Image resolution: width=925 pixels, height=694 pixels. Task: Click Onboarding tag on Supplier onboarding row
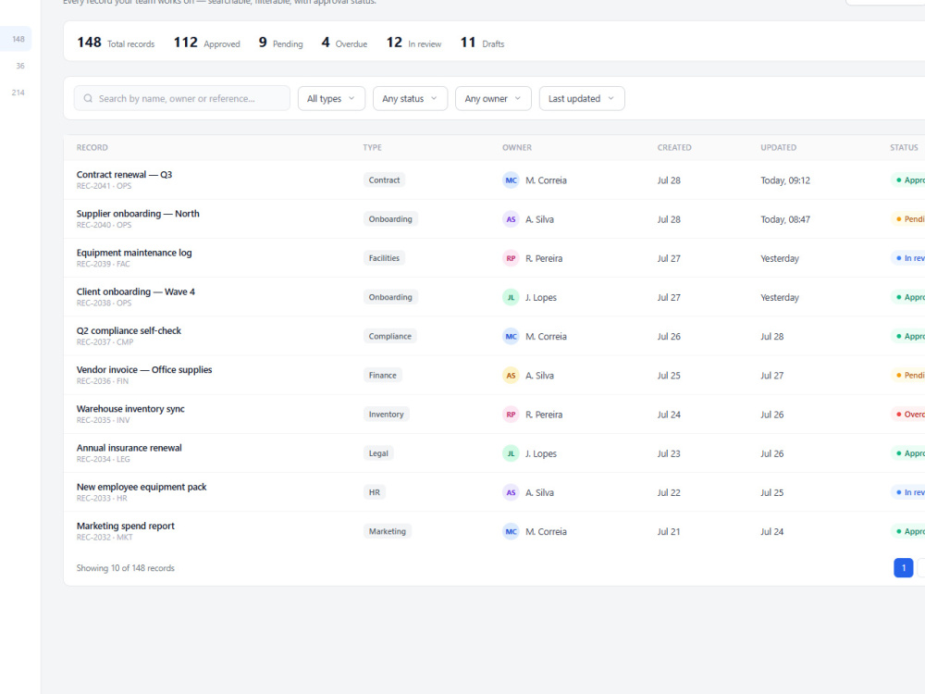click(x=390, y=219)
